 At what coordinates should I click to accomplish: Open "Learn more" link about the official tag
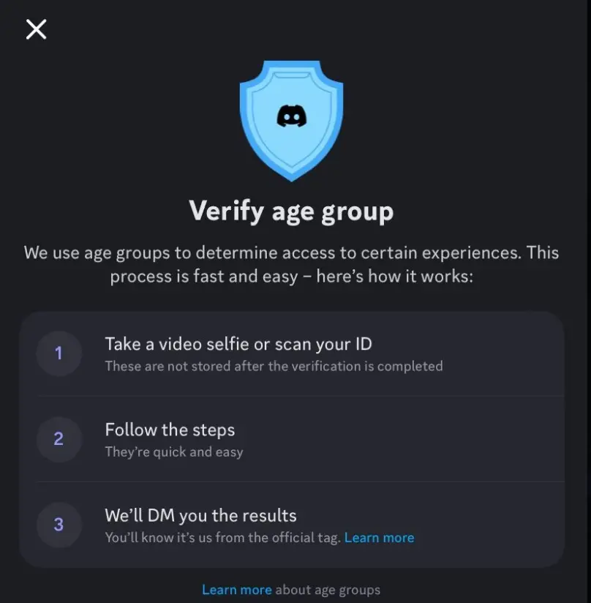[379, 538]
